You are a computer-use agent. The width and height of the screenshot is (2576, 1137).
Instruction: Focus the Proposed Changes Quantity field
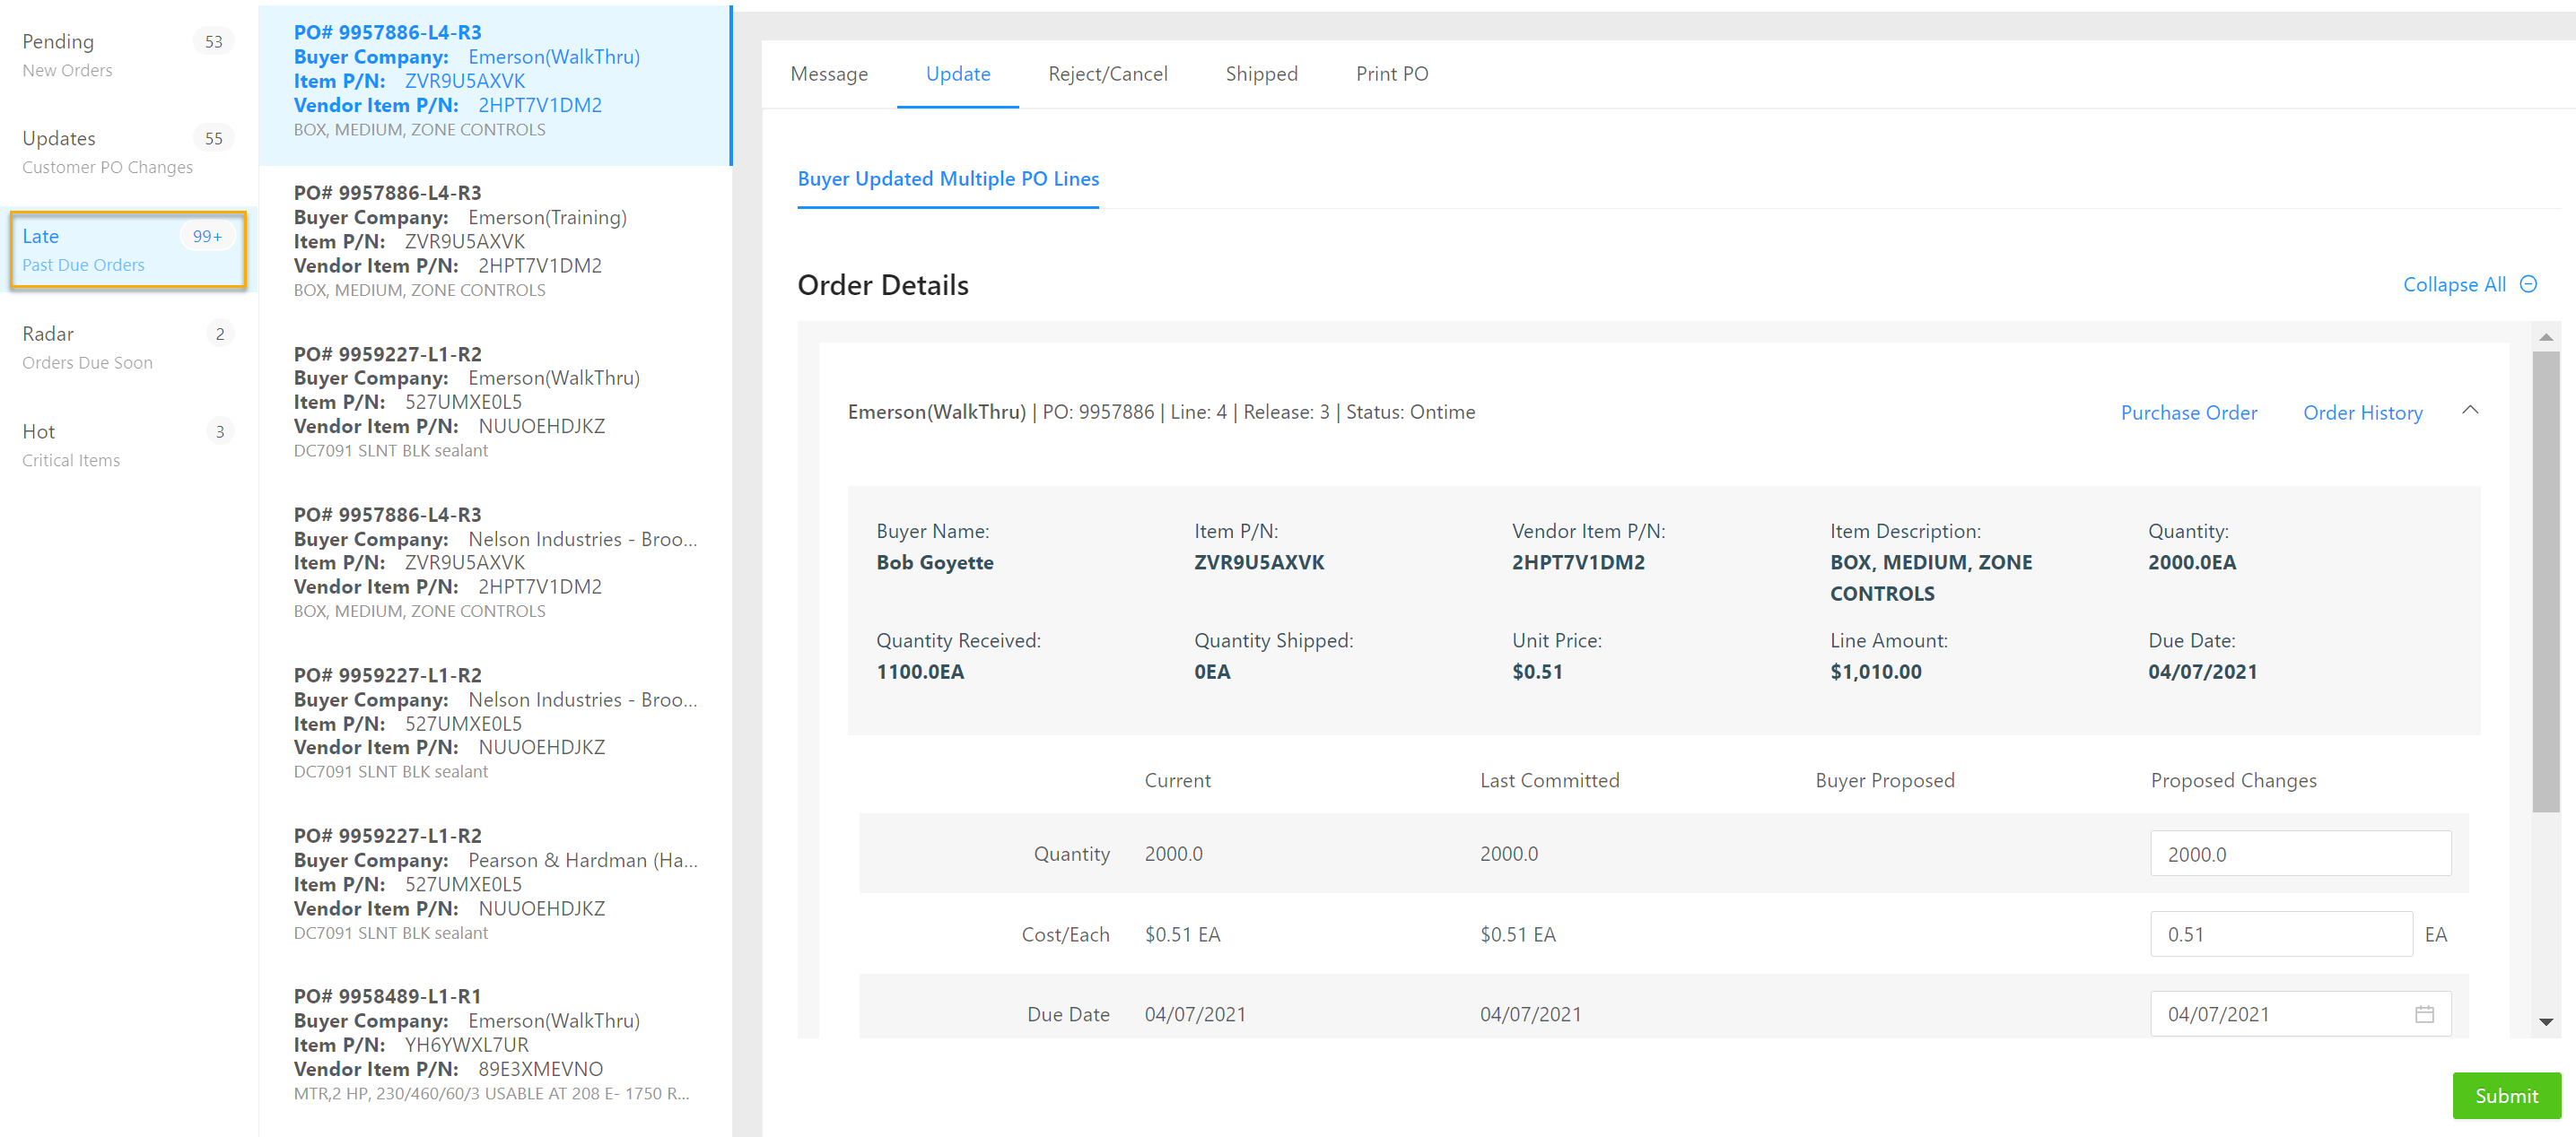tap(2300, 855)
